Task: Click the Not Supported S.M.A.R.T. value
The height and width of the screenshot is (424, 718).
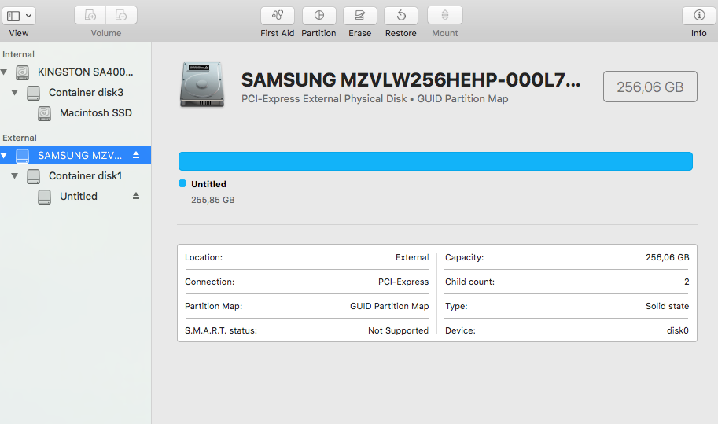Action: click(x=399, y=330)
